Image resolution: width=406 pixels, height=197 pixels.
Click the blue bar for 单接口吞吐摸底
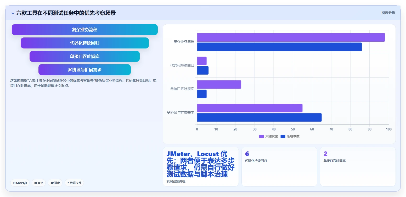(x=202, y=94)
